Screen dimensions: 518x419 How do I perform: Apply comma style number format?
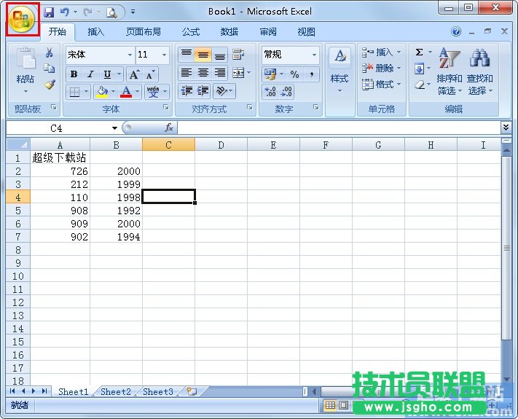(x=311, y=74)
